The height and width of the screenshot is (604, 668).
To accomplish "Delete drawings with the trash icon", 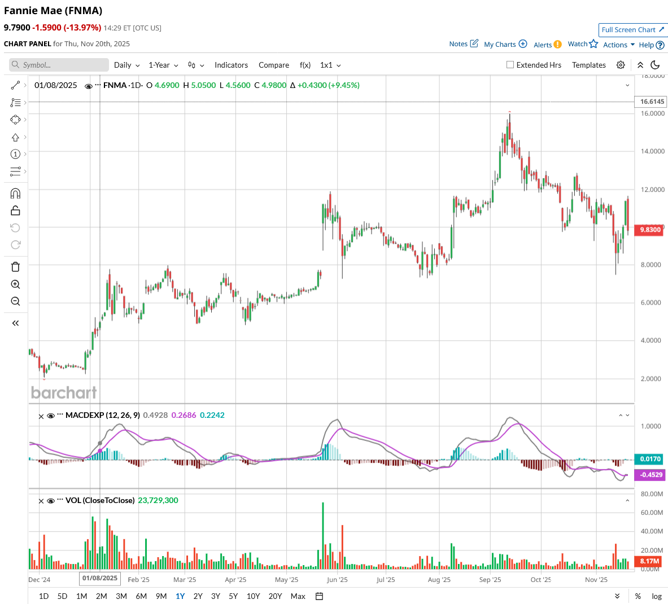I will pos(15,267).
